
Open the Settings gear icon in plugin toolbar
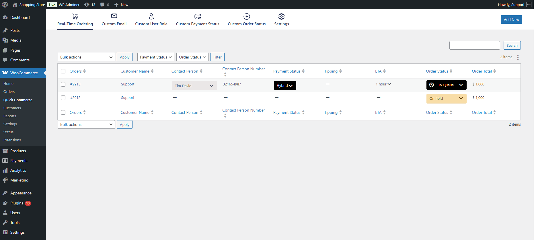pyautogui.click(x=282, y=16)
